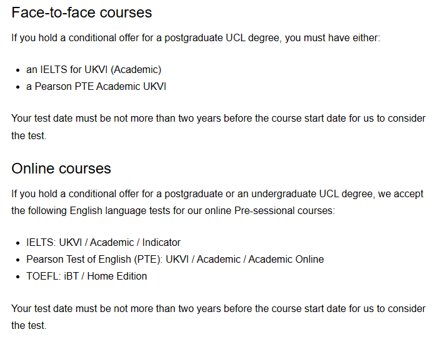
Task: Click the bullet point before TOEFL
Action: [x=18, y=277]
